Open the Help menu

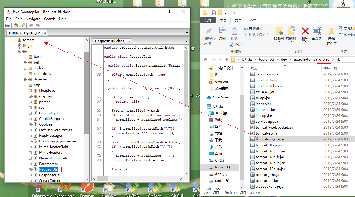coord(63,19)
